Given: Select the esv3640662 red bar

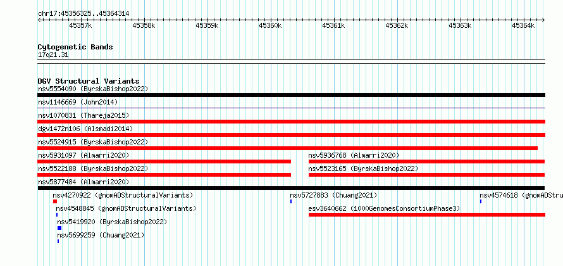Looking at the screenshot, I should coord(426,215).
